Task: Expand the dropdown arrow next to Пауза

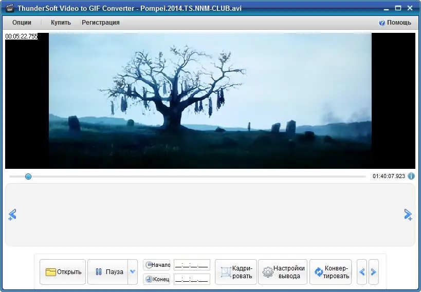Action: tap(133, 272)
